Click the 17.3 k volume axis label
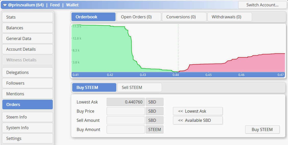This screenshot has width=288, height=145. (x=77, y=27)
